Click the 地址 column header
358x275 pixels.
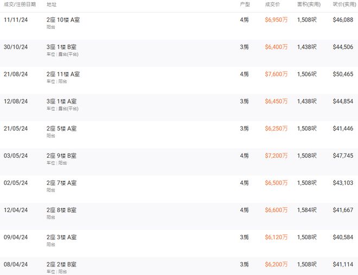[x=52, y=4]
